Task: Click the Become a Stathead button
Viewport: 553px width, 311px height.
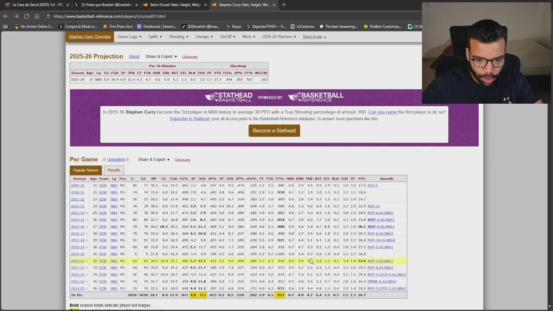Action: click(x=274, y=130)
